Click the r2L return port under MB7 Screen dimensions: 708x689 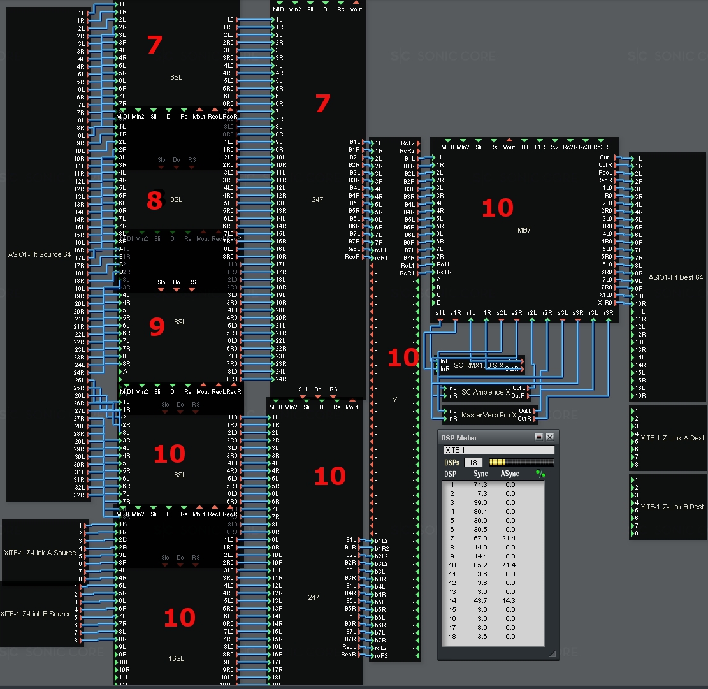point(532,320)
